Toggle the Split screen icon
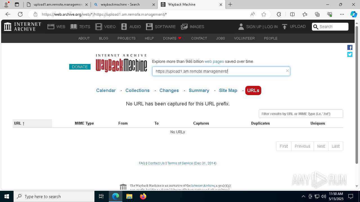The image size is (360, 202). coord(292,14)
